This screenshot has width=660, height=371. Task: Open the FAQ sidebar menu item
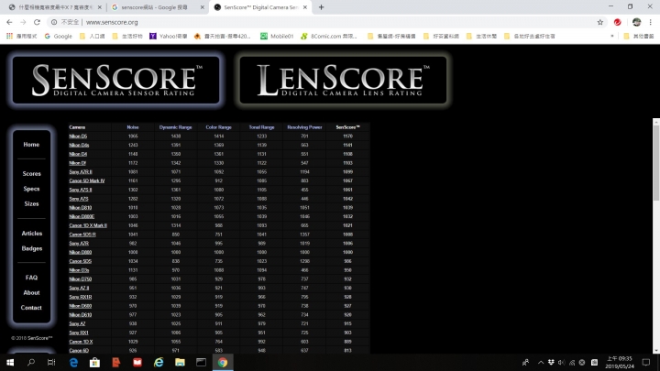31,278
